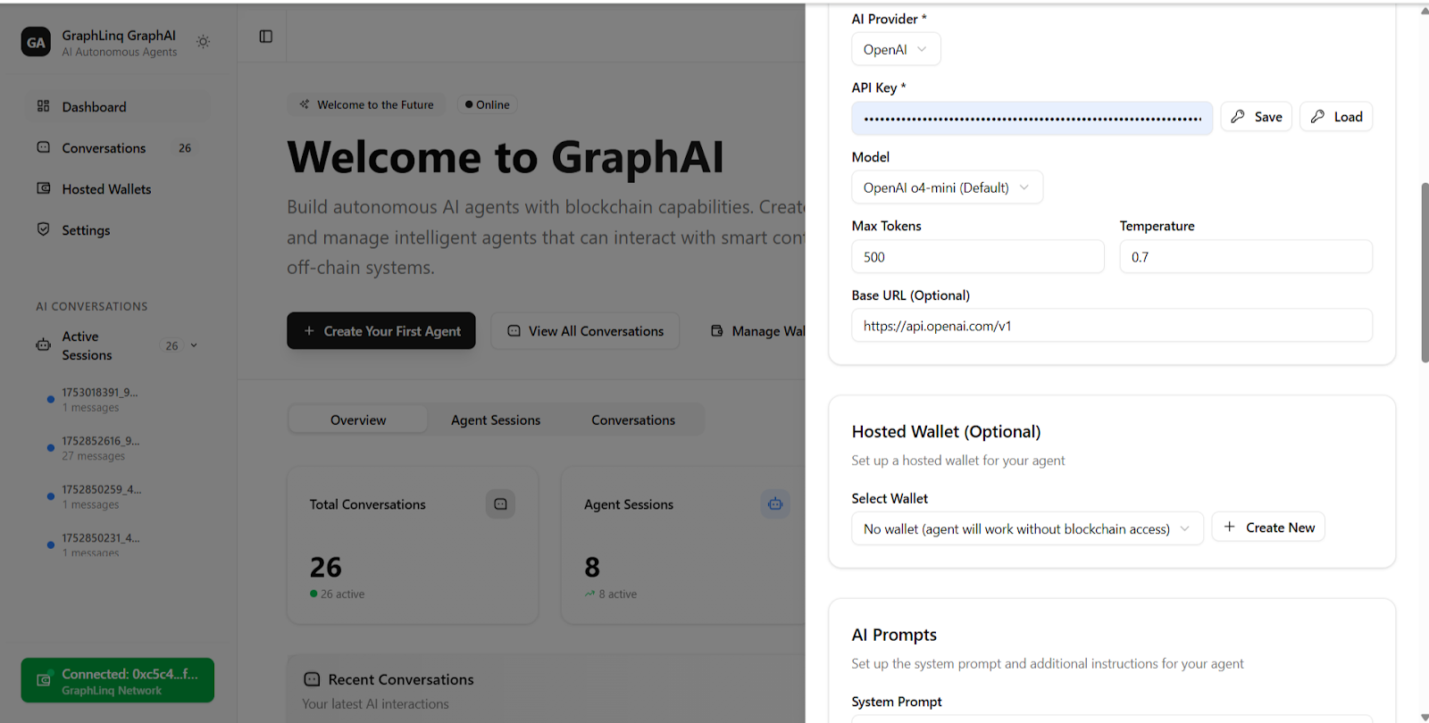Click the Recent Conversations icon
Viewport: 1429px width, 723px height.
click(x=312, y=679)
